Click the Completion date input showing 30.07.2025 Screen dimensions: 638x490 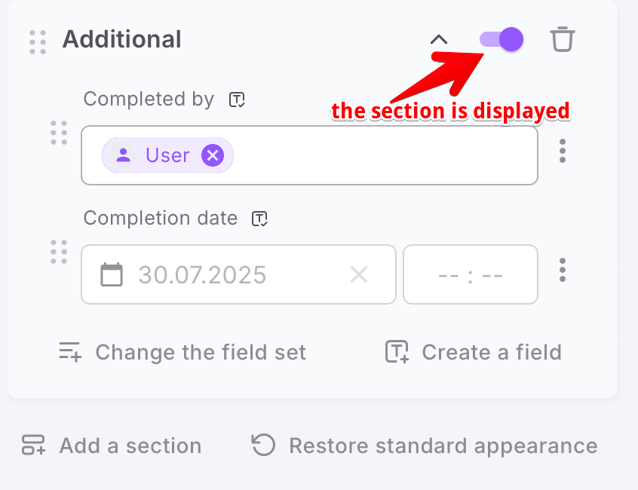click(226, 274)
